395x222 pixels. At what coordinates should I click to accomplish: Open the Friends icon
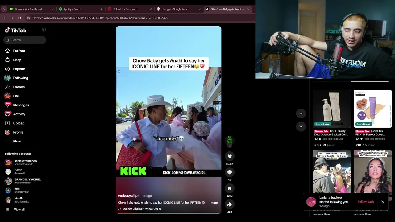coord(7,87)
